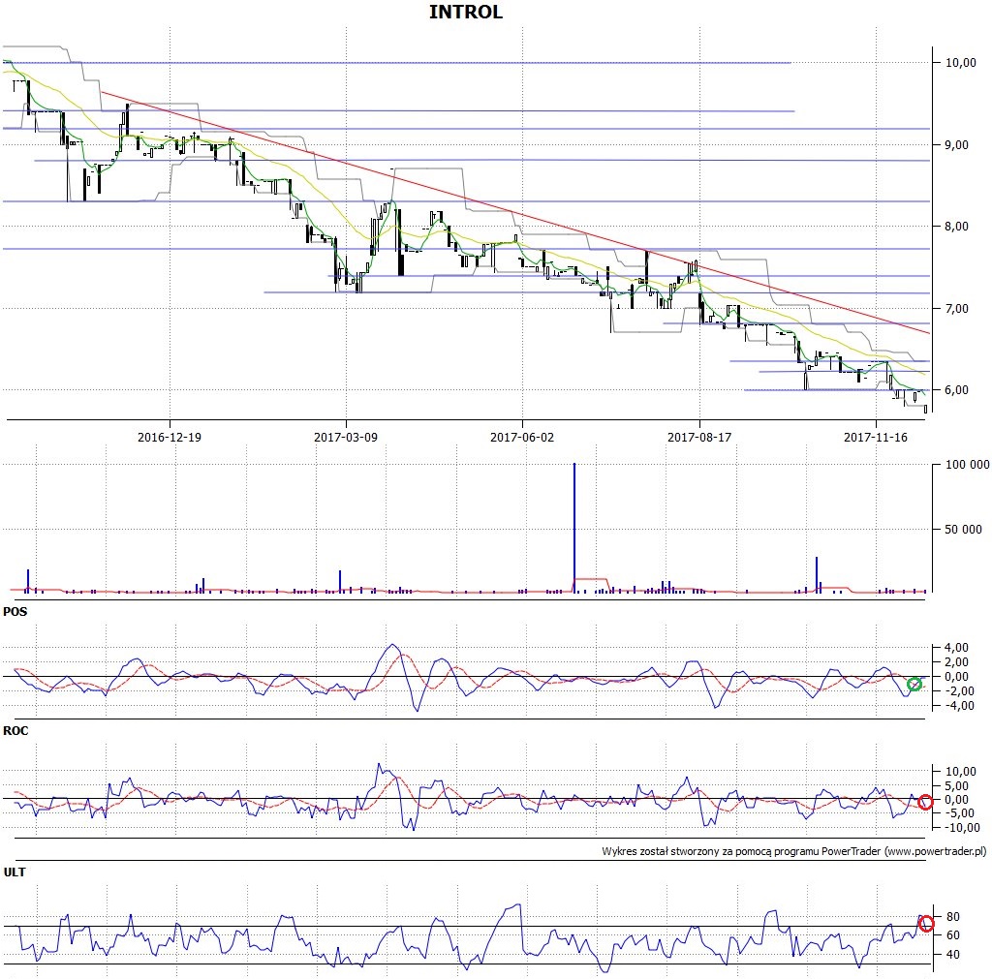Screen dimensions: 992x979
Task: Click the 2017-06-02 date axis label
Action: click(522, 437)
